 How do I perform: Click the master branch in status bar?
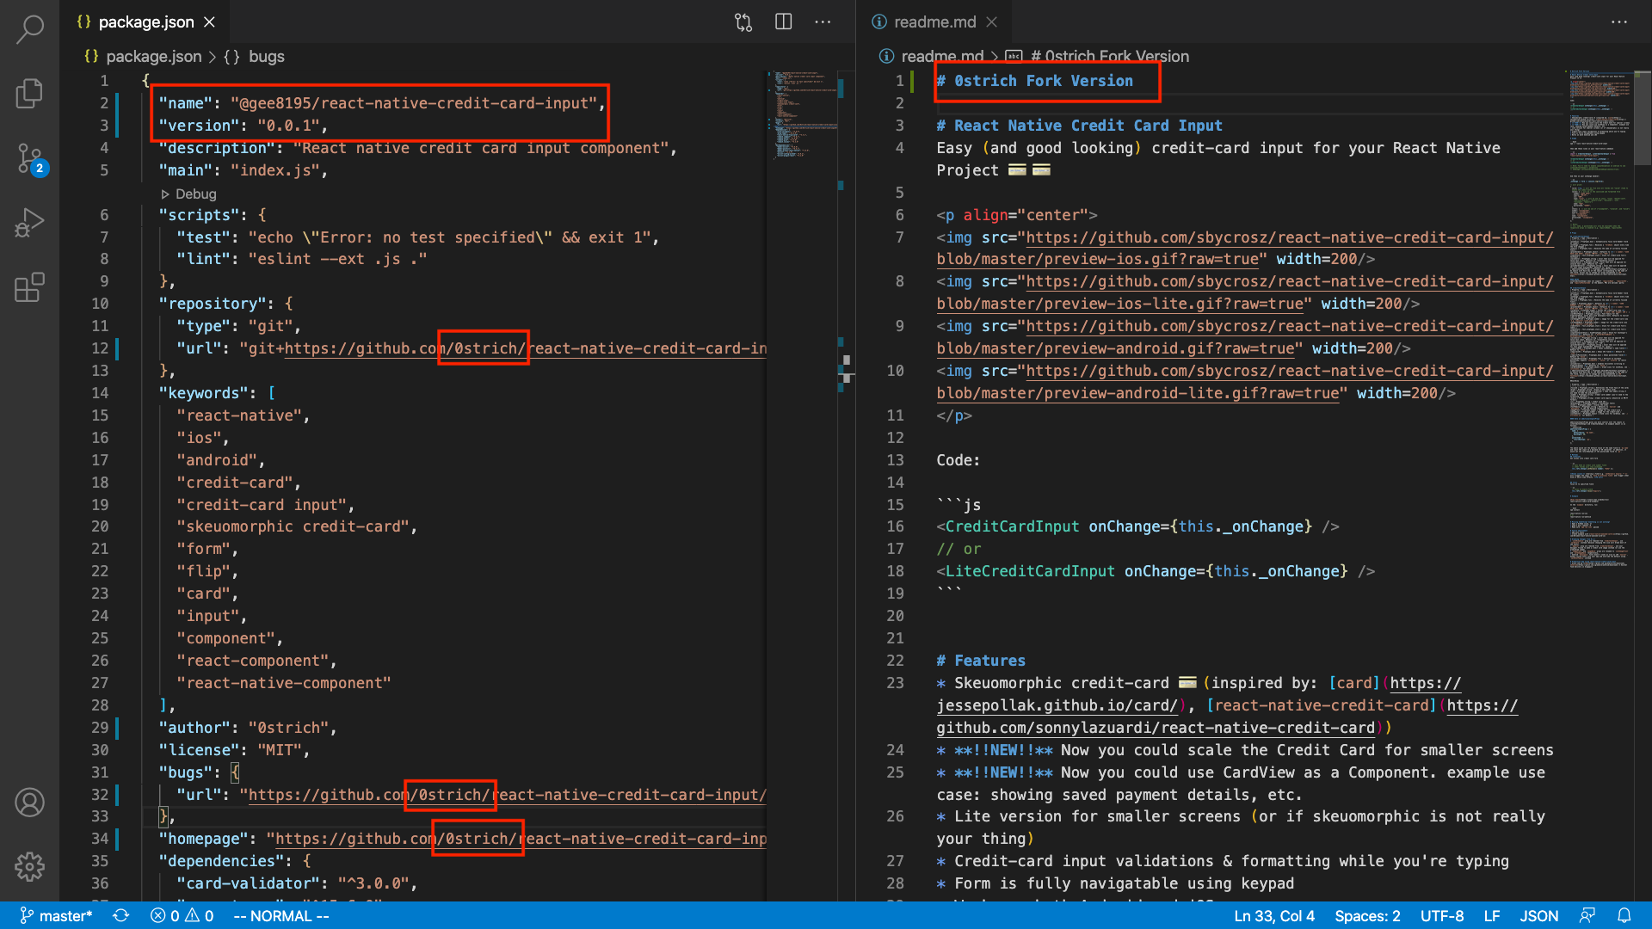[56, 916]
